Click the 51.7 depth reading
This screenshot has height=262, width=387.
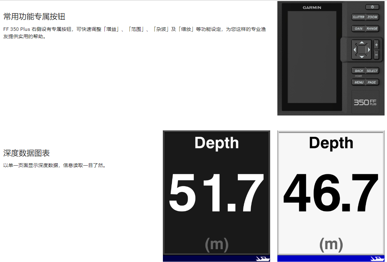216,193
